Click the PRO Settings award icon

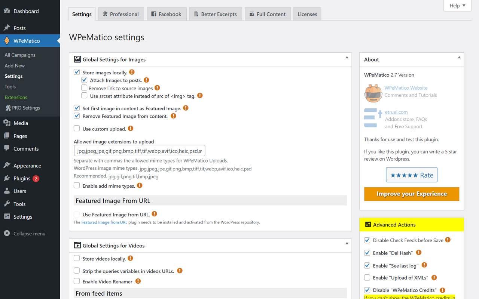8,108
